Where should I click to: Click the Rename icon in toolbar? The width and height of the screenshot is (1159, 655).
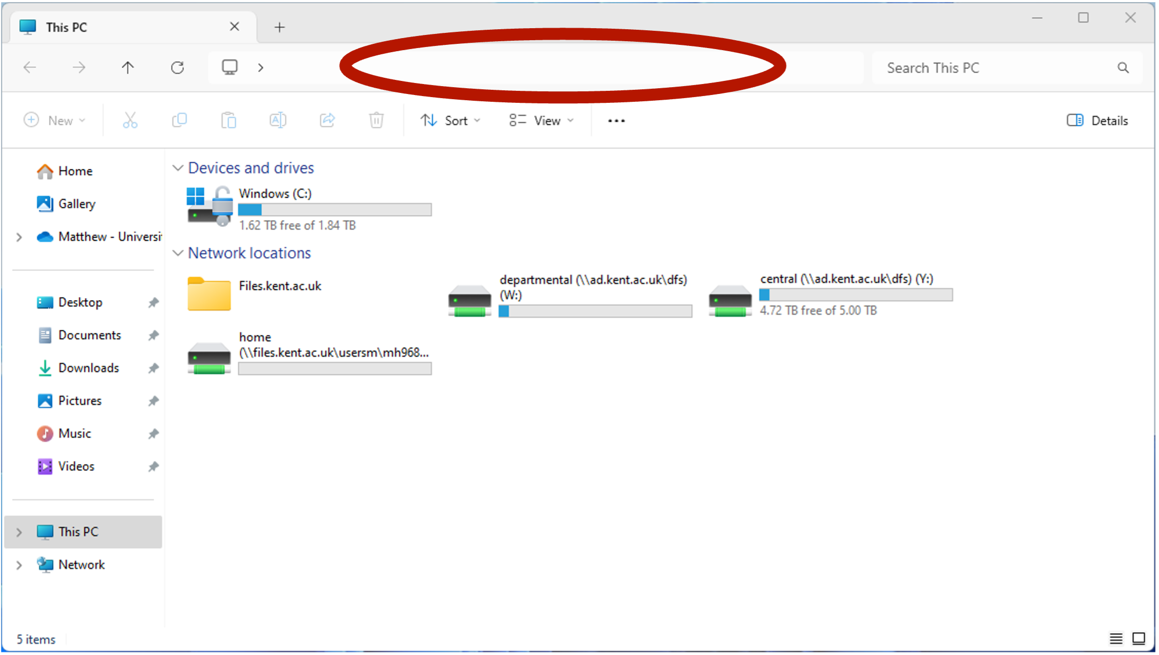pos(278,121)
